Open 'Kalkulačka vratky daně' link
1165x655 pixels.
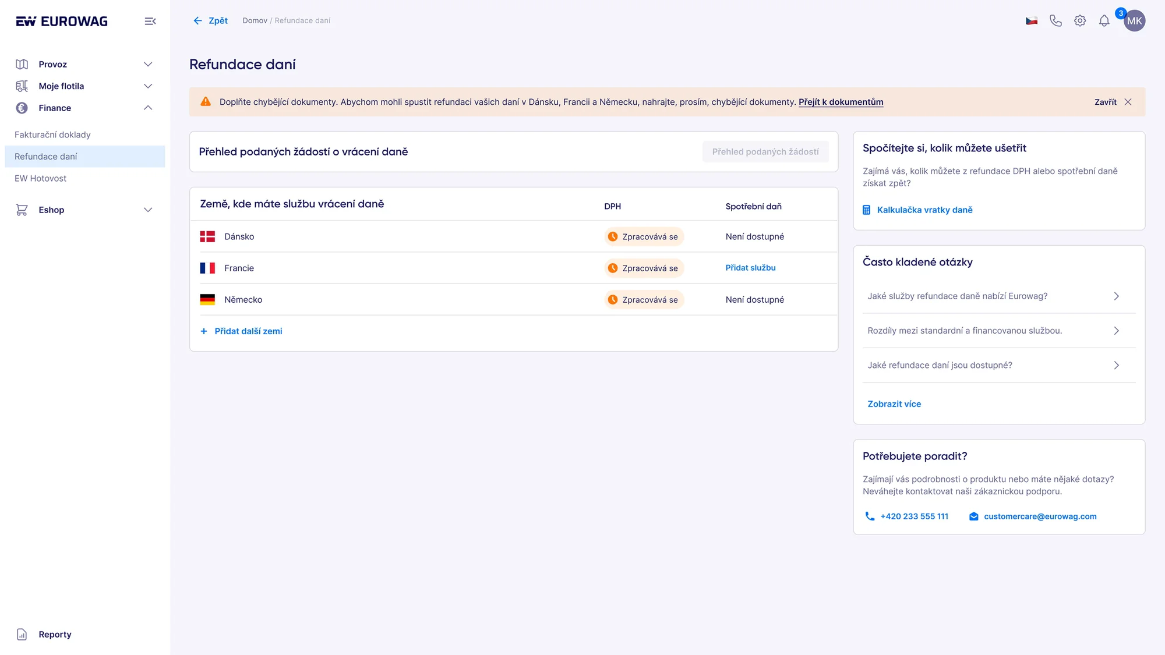click(924, 210)
